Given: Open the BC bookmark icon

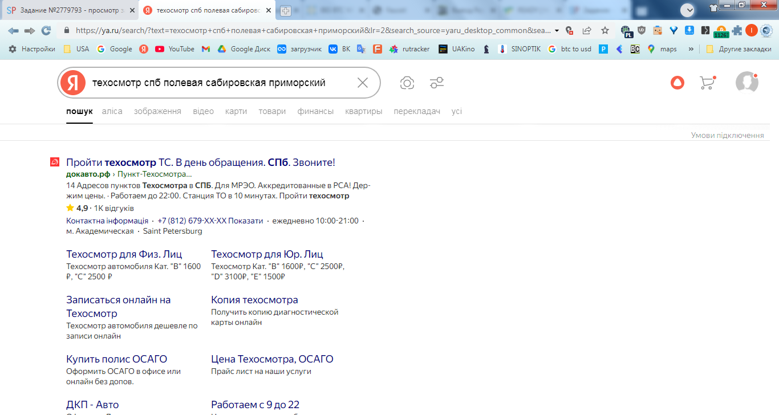Looking at the screenshot, I should click(635, 49).
